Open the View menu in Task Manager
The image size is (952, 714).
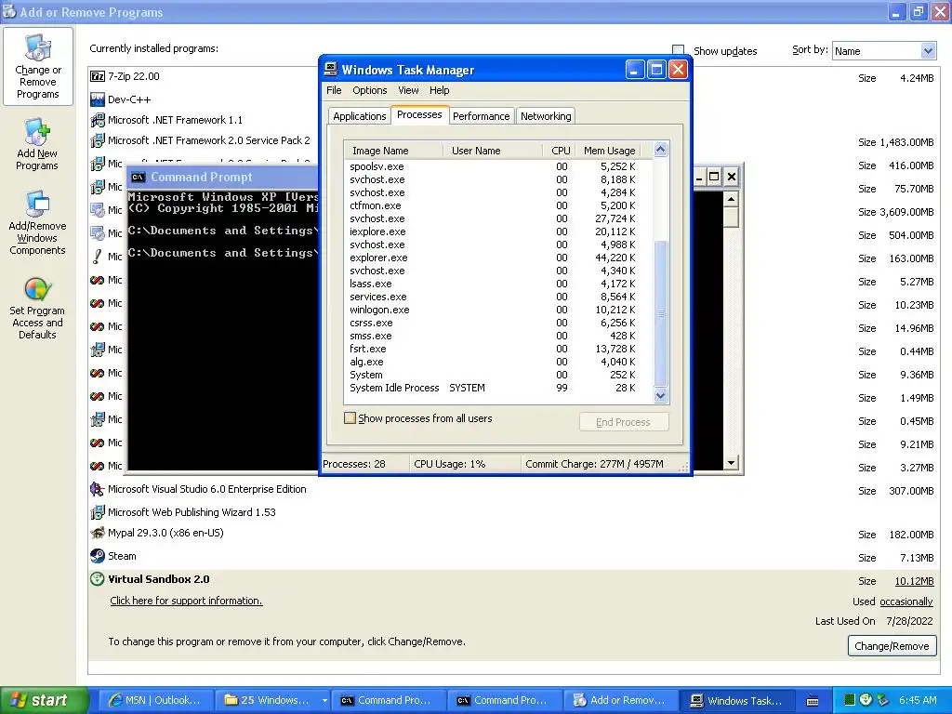[408, 90]
